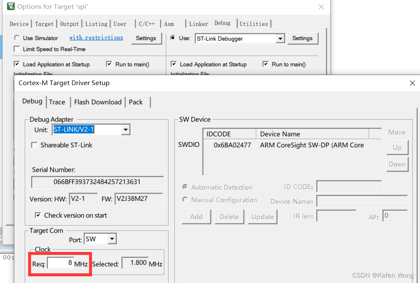The image size is (420, 283).
Task: Click the Req clock MHz input field
Action: click(60, 263)
